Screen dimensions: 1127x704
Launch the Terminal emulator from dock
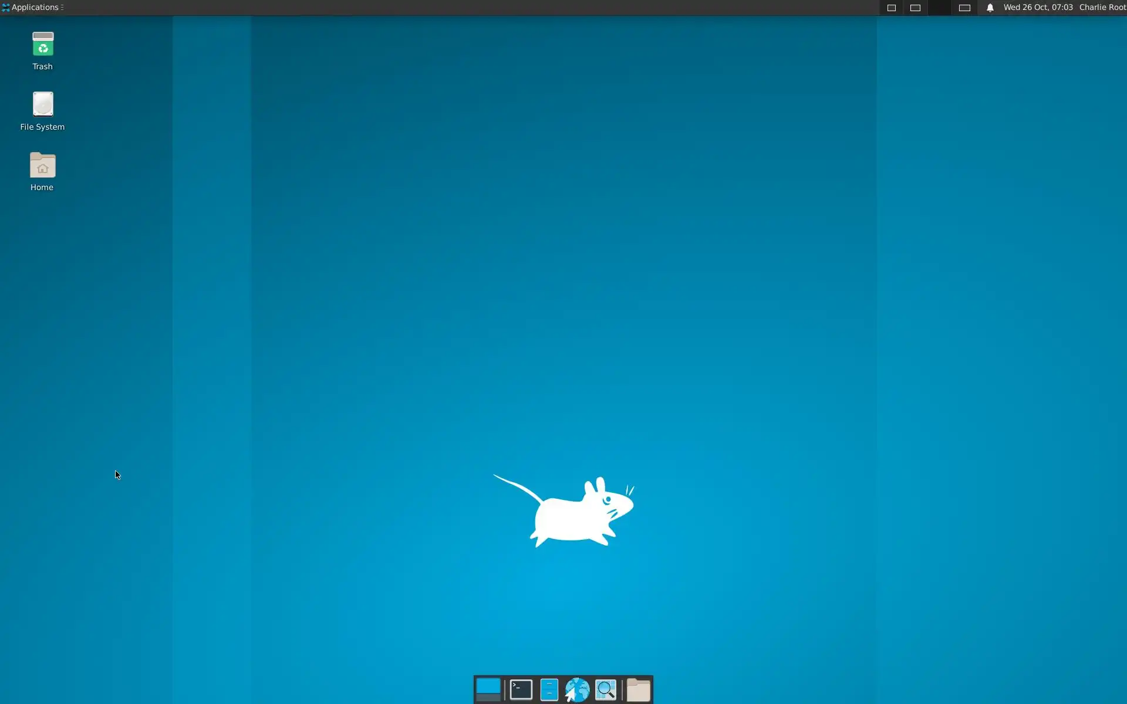point(521,690)
